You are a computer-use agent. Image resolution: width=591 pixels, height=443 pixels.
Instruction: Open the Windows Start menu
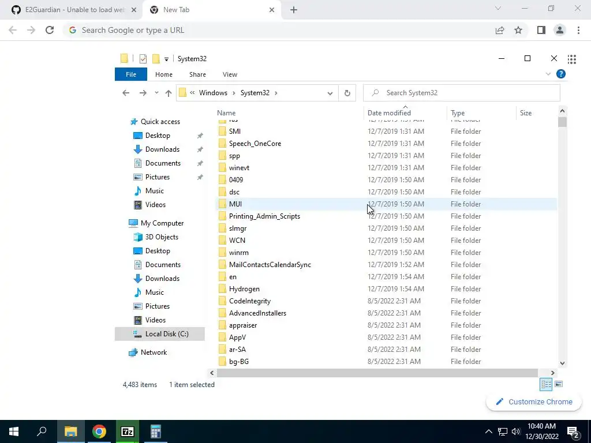(x=14, y=431)
